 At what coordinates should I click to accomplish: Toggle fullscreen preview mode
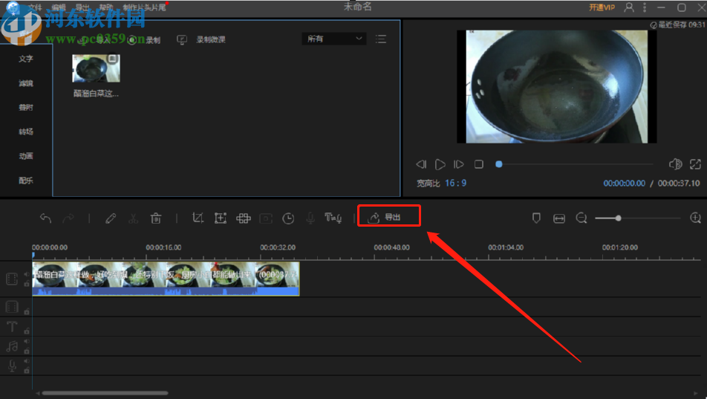(x=695, y=163)
